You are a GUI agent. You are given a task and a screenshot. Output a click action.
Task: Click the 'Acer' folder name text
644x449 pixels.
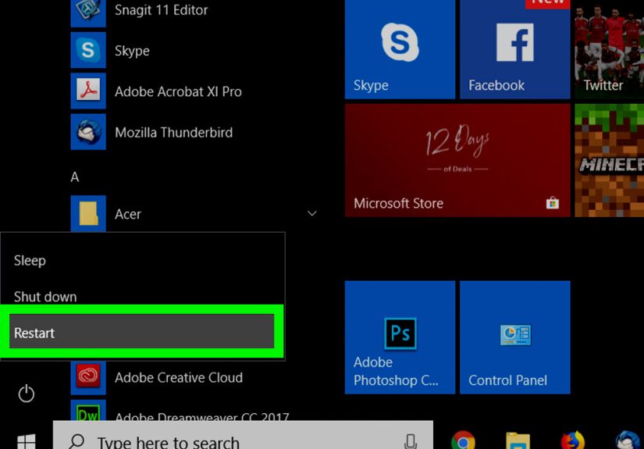pos(128,214)
